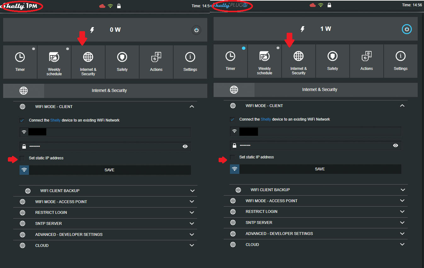Click padlock icon in Shelly Plug S header
Screen dimensions: 424x268
pos(329,5)
